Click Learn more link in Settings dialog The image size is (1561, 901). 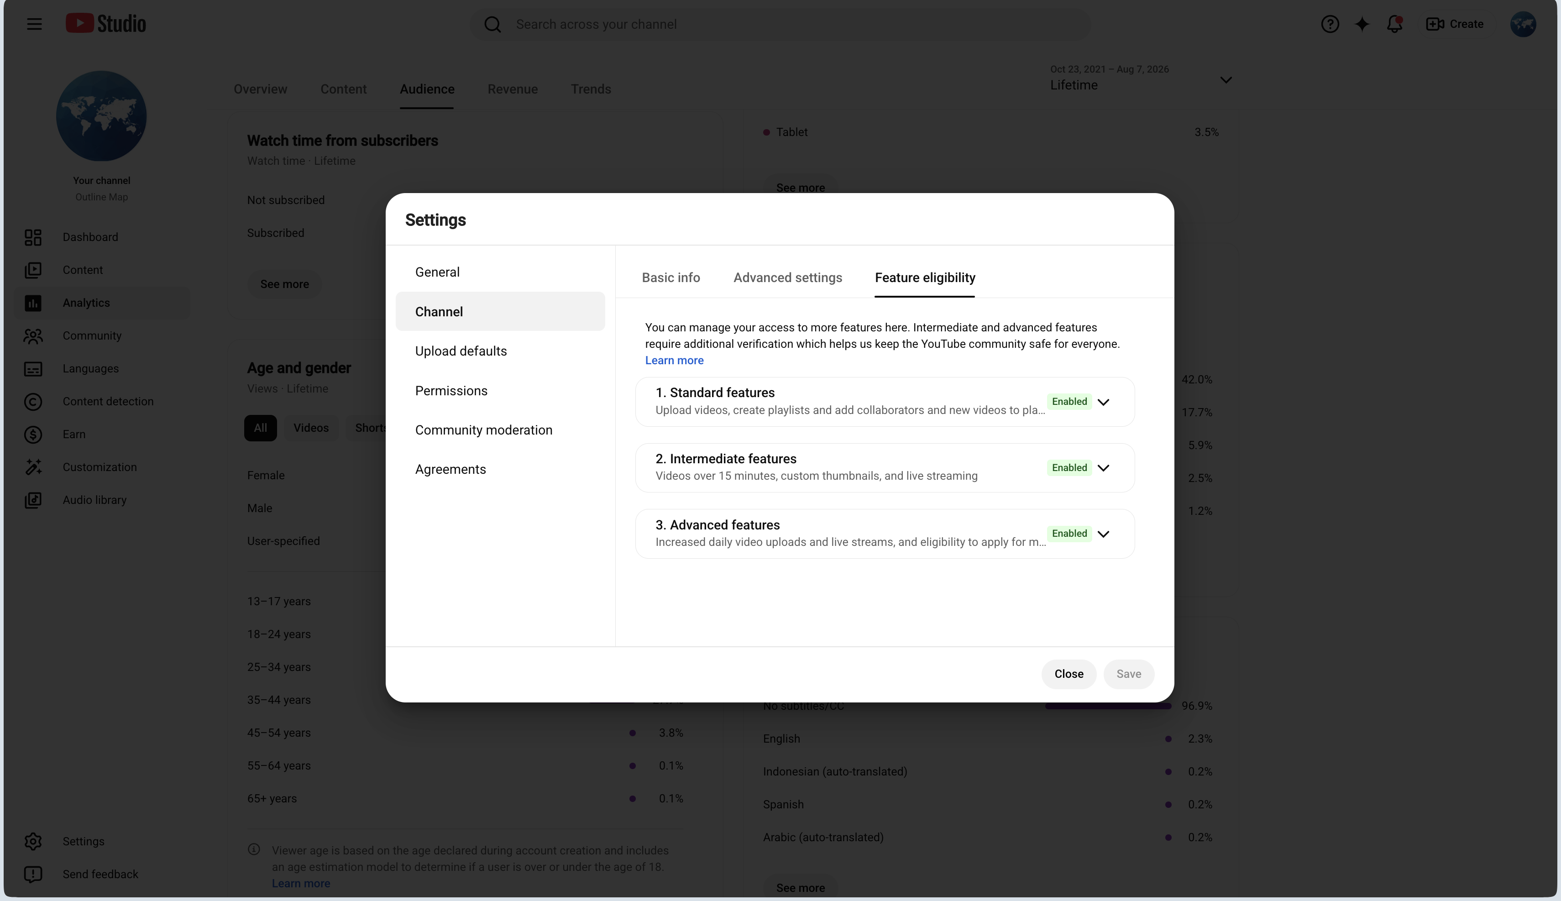pos(675,360)
